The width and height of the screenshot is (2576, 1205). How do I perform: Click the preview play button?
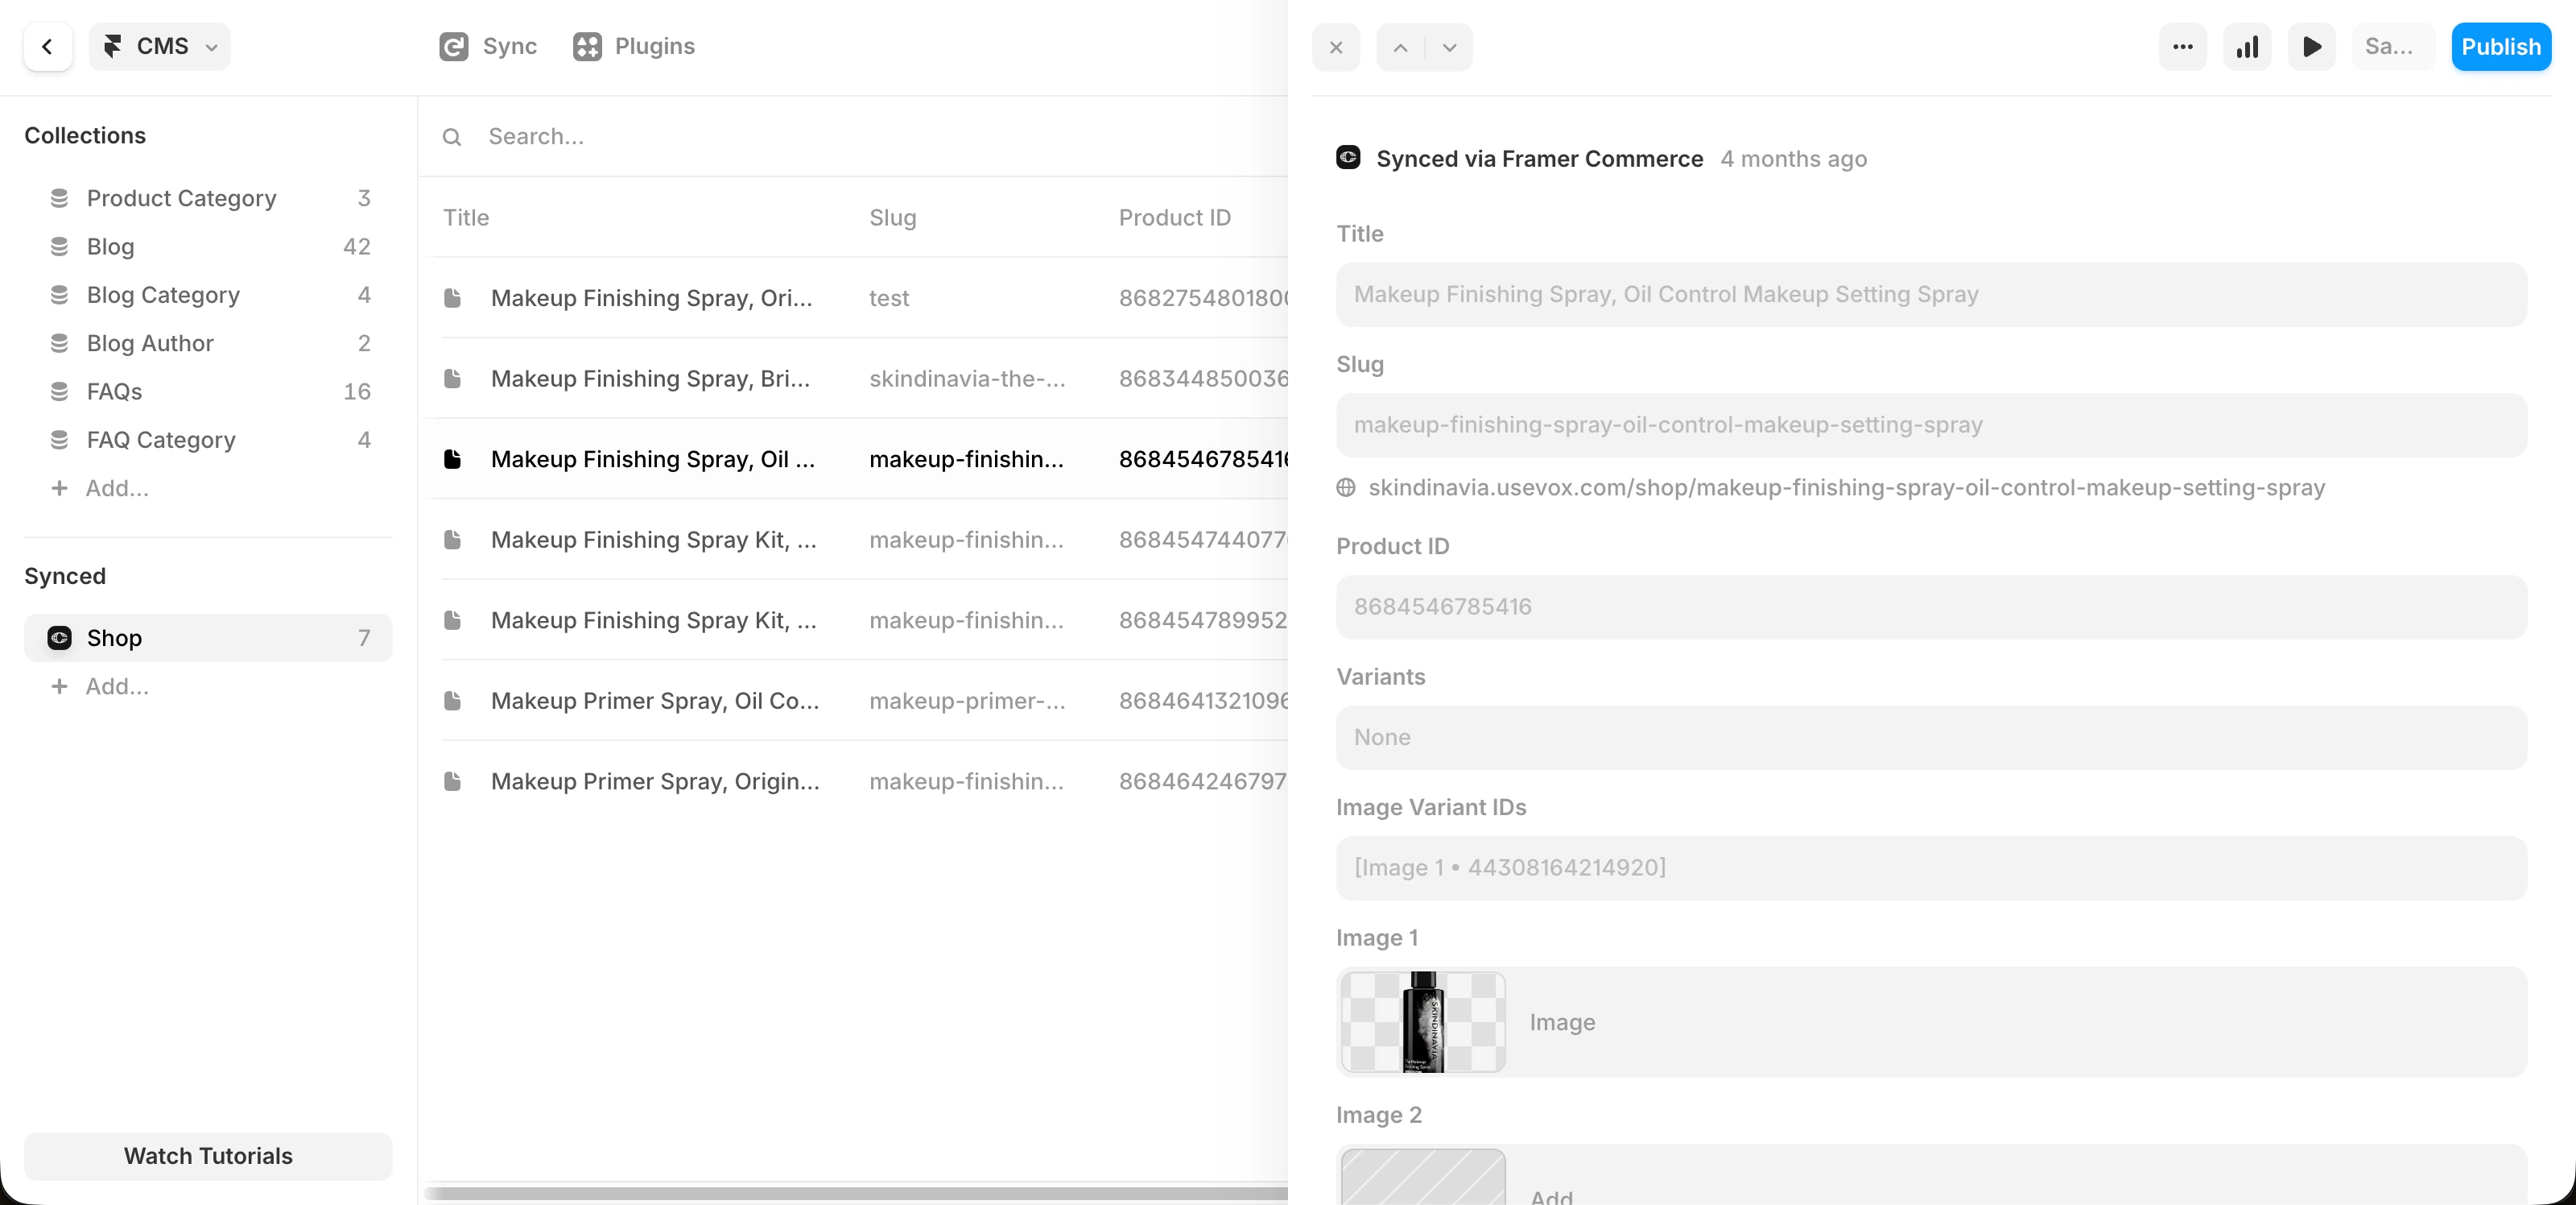[x=2311, y=47]
